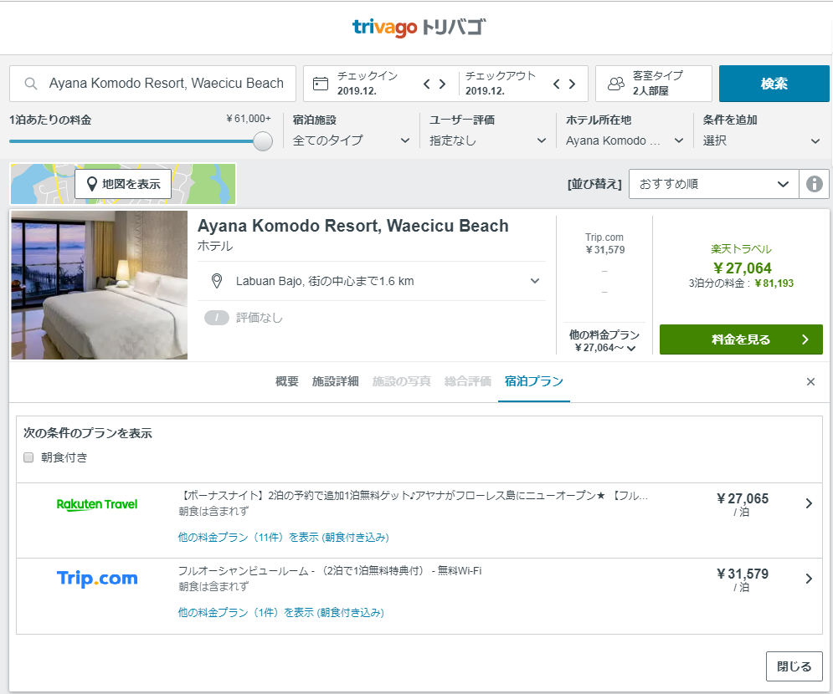This screenshot has height=694, width=833.
Task: Click arrow on the 料金を見る button
Action: [805, 339]
